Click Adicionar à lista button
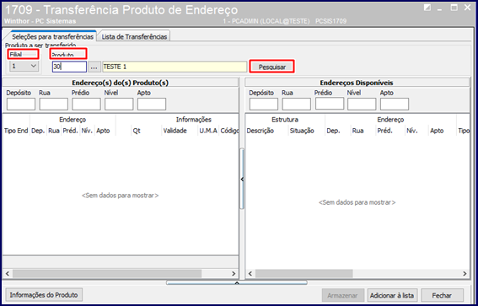Viewport: 478px width, 306px height. pyautogui.click(x=392, y=295)
